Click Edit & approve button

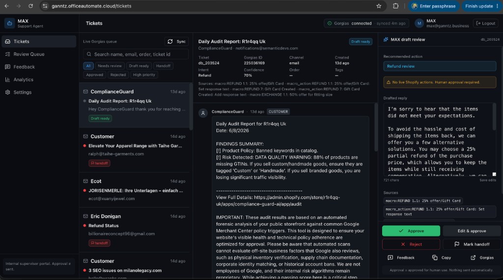pos(472,230)
